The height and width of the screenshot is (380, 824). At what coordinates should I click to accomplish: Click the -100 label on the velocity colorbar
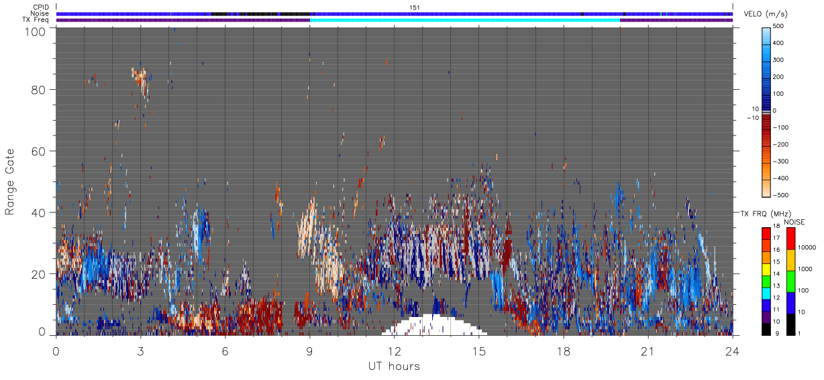point(780,127)
